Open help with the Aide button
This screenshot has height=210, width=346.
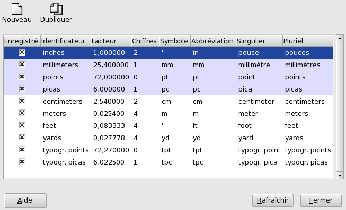[x=25, y=200]
